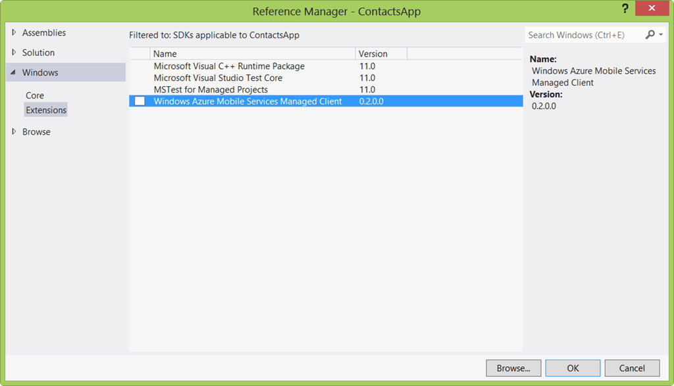Sort the list by the Name column header
The width and height of the screenshot is (674, 386).
[x=253, y=54]
